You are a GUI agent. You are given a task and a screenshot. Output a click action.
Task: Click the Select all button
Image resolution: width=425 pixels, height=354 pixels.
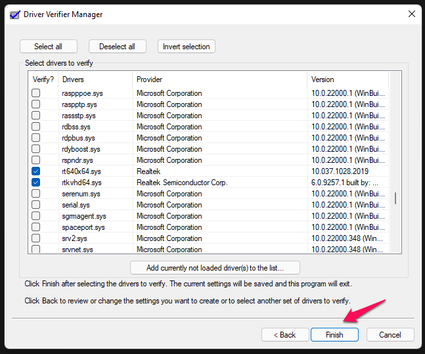tap(49, 47)
